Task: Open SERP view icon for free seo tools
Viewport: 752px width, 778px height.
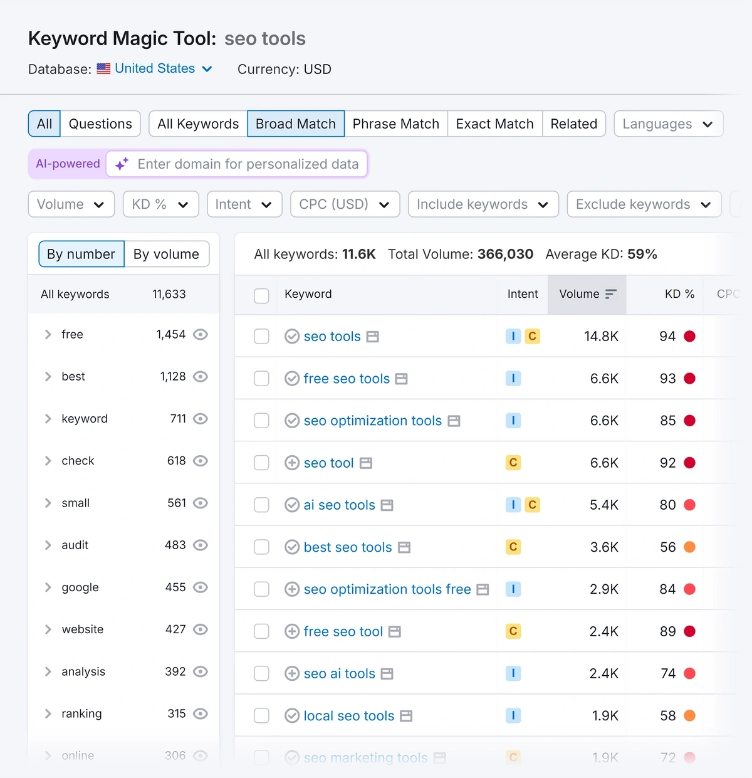Action: click(x=402, y=379)
